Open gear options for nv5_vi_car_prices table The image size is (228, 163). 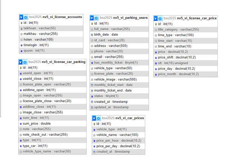[x=99, y=118]
